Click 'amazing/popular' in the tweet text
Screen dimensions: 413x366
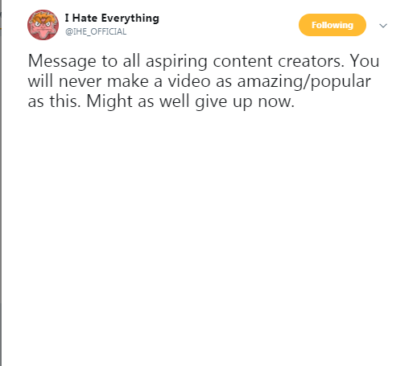(304, 82)
